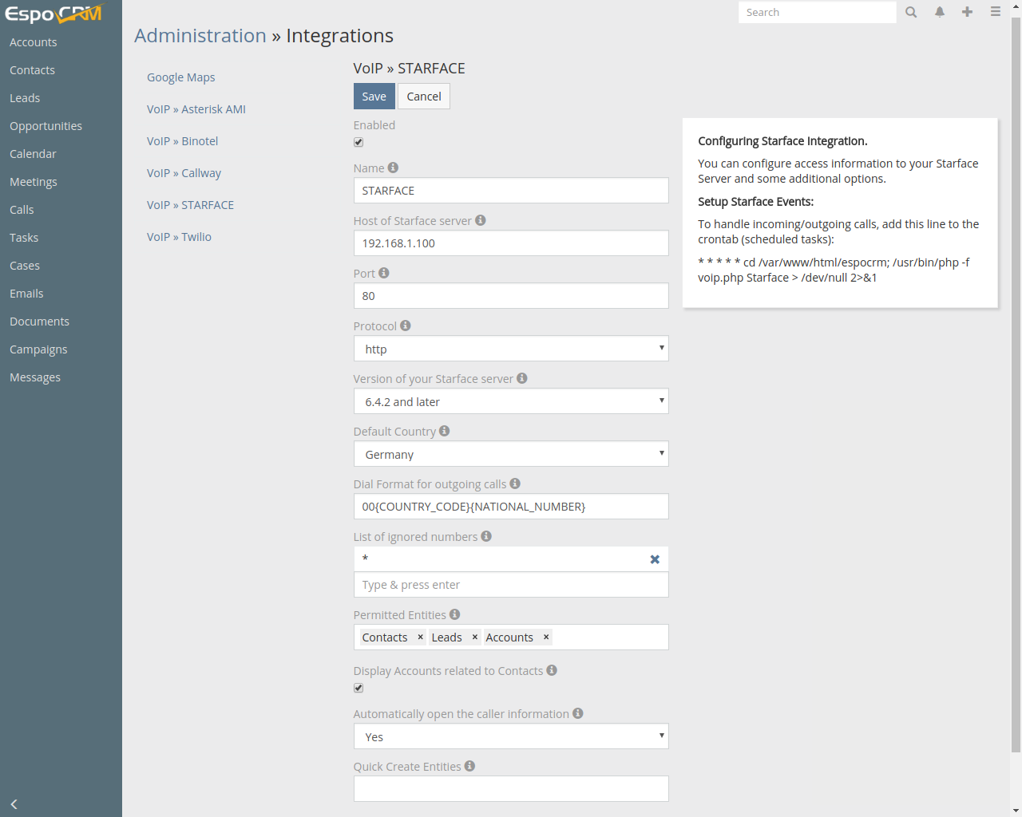Focus the global Search field
1022x817 pixels.
pyautogui.click(x=818, y=12)
